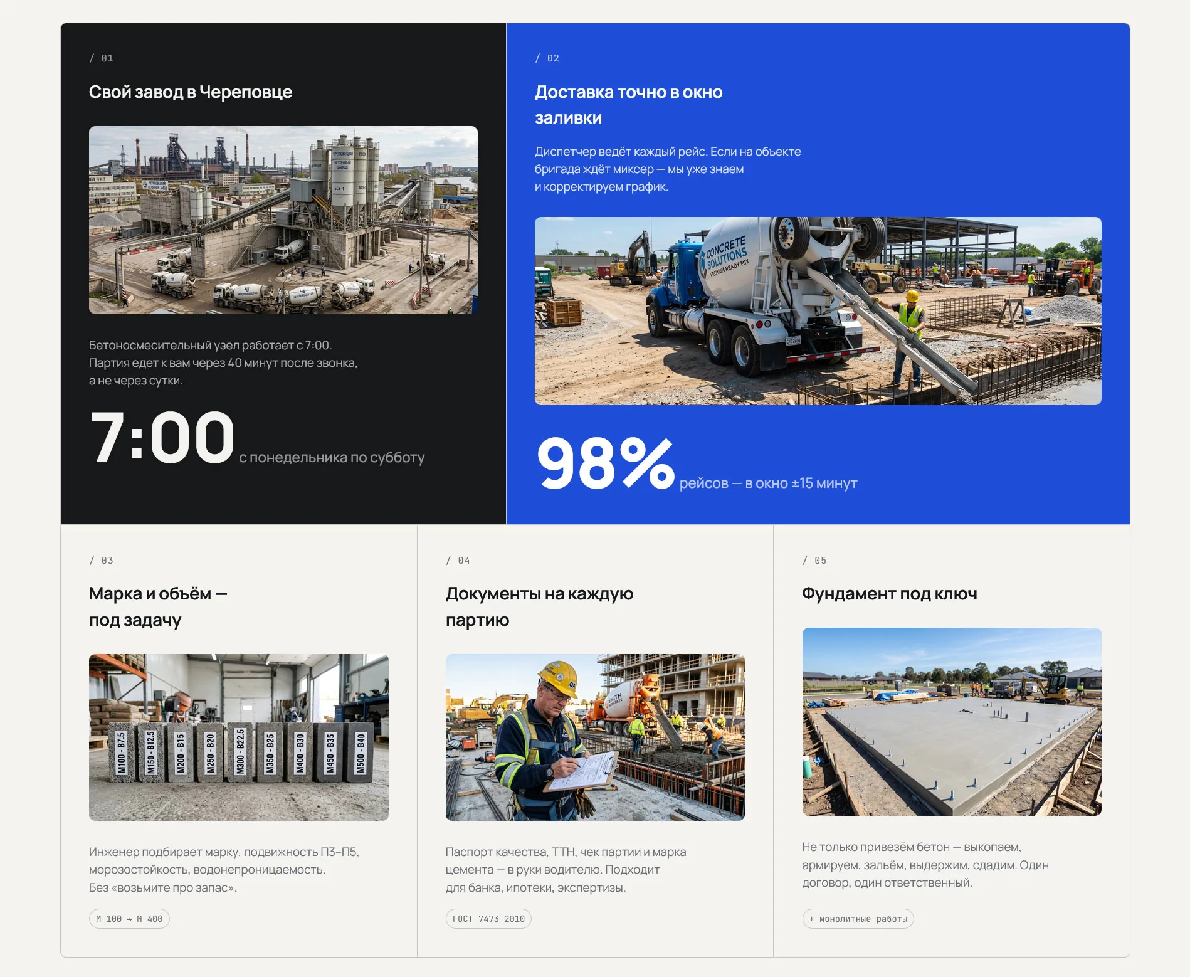Open the Cherepovets concrete plant photo
Viewport: 1190px width, 977px height.
(283, 220)
